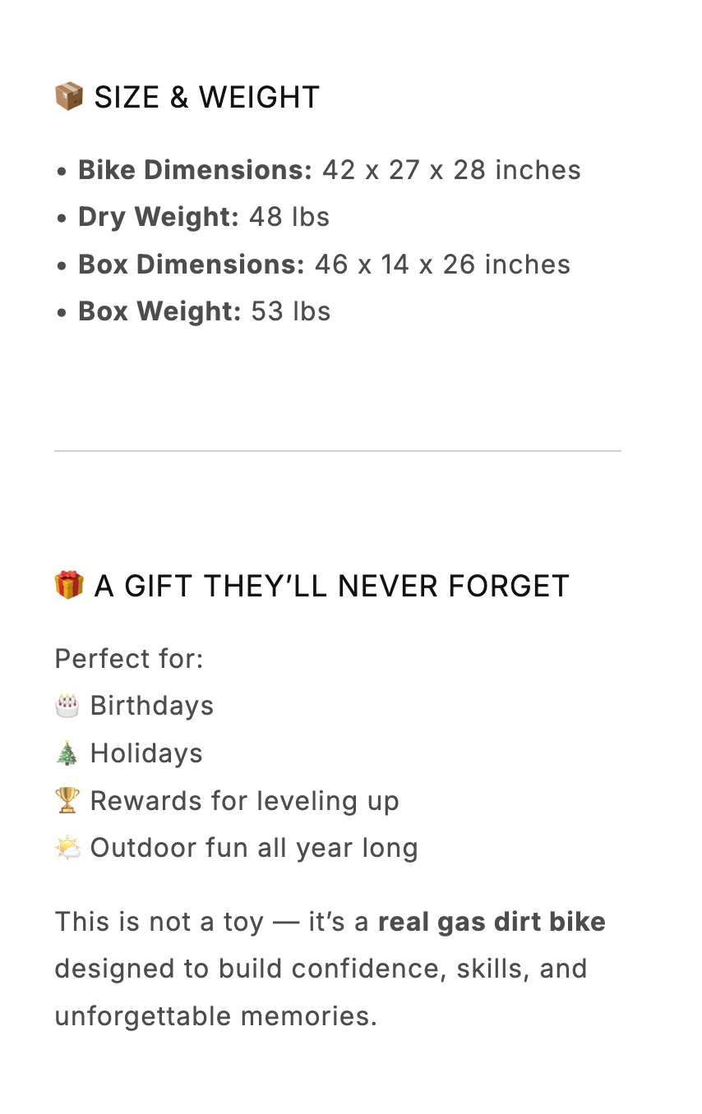This screenshot has height=1114, width=702.
Task: Click the trophy emoji icon
Action: pyautogui.click(x=67, y=800)
